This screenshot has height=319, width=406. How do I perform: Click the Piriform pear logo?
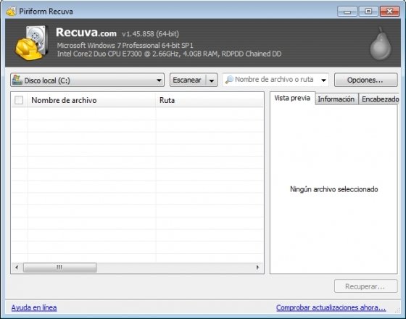pyautogui.click(x=381, y=43)
